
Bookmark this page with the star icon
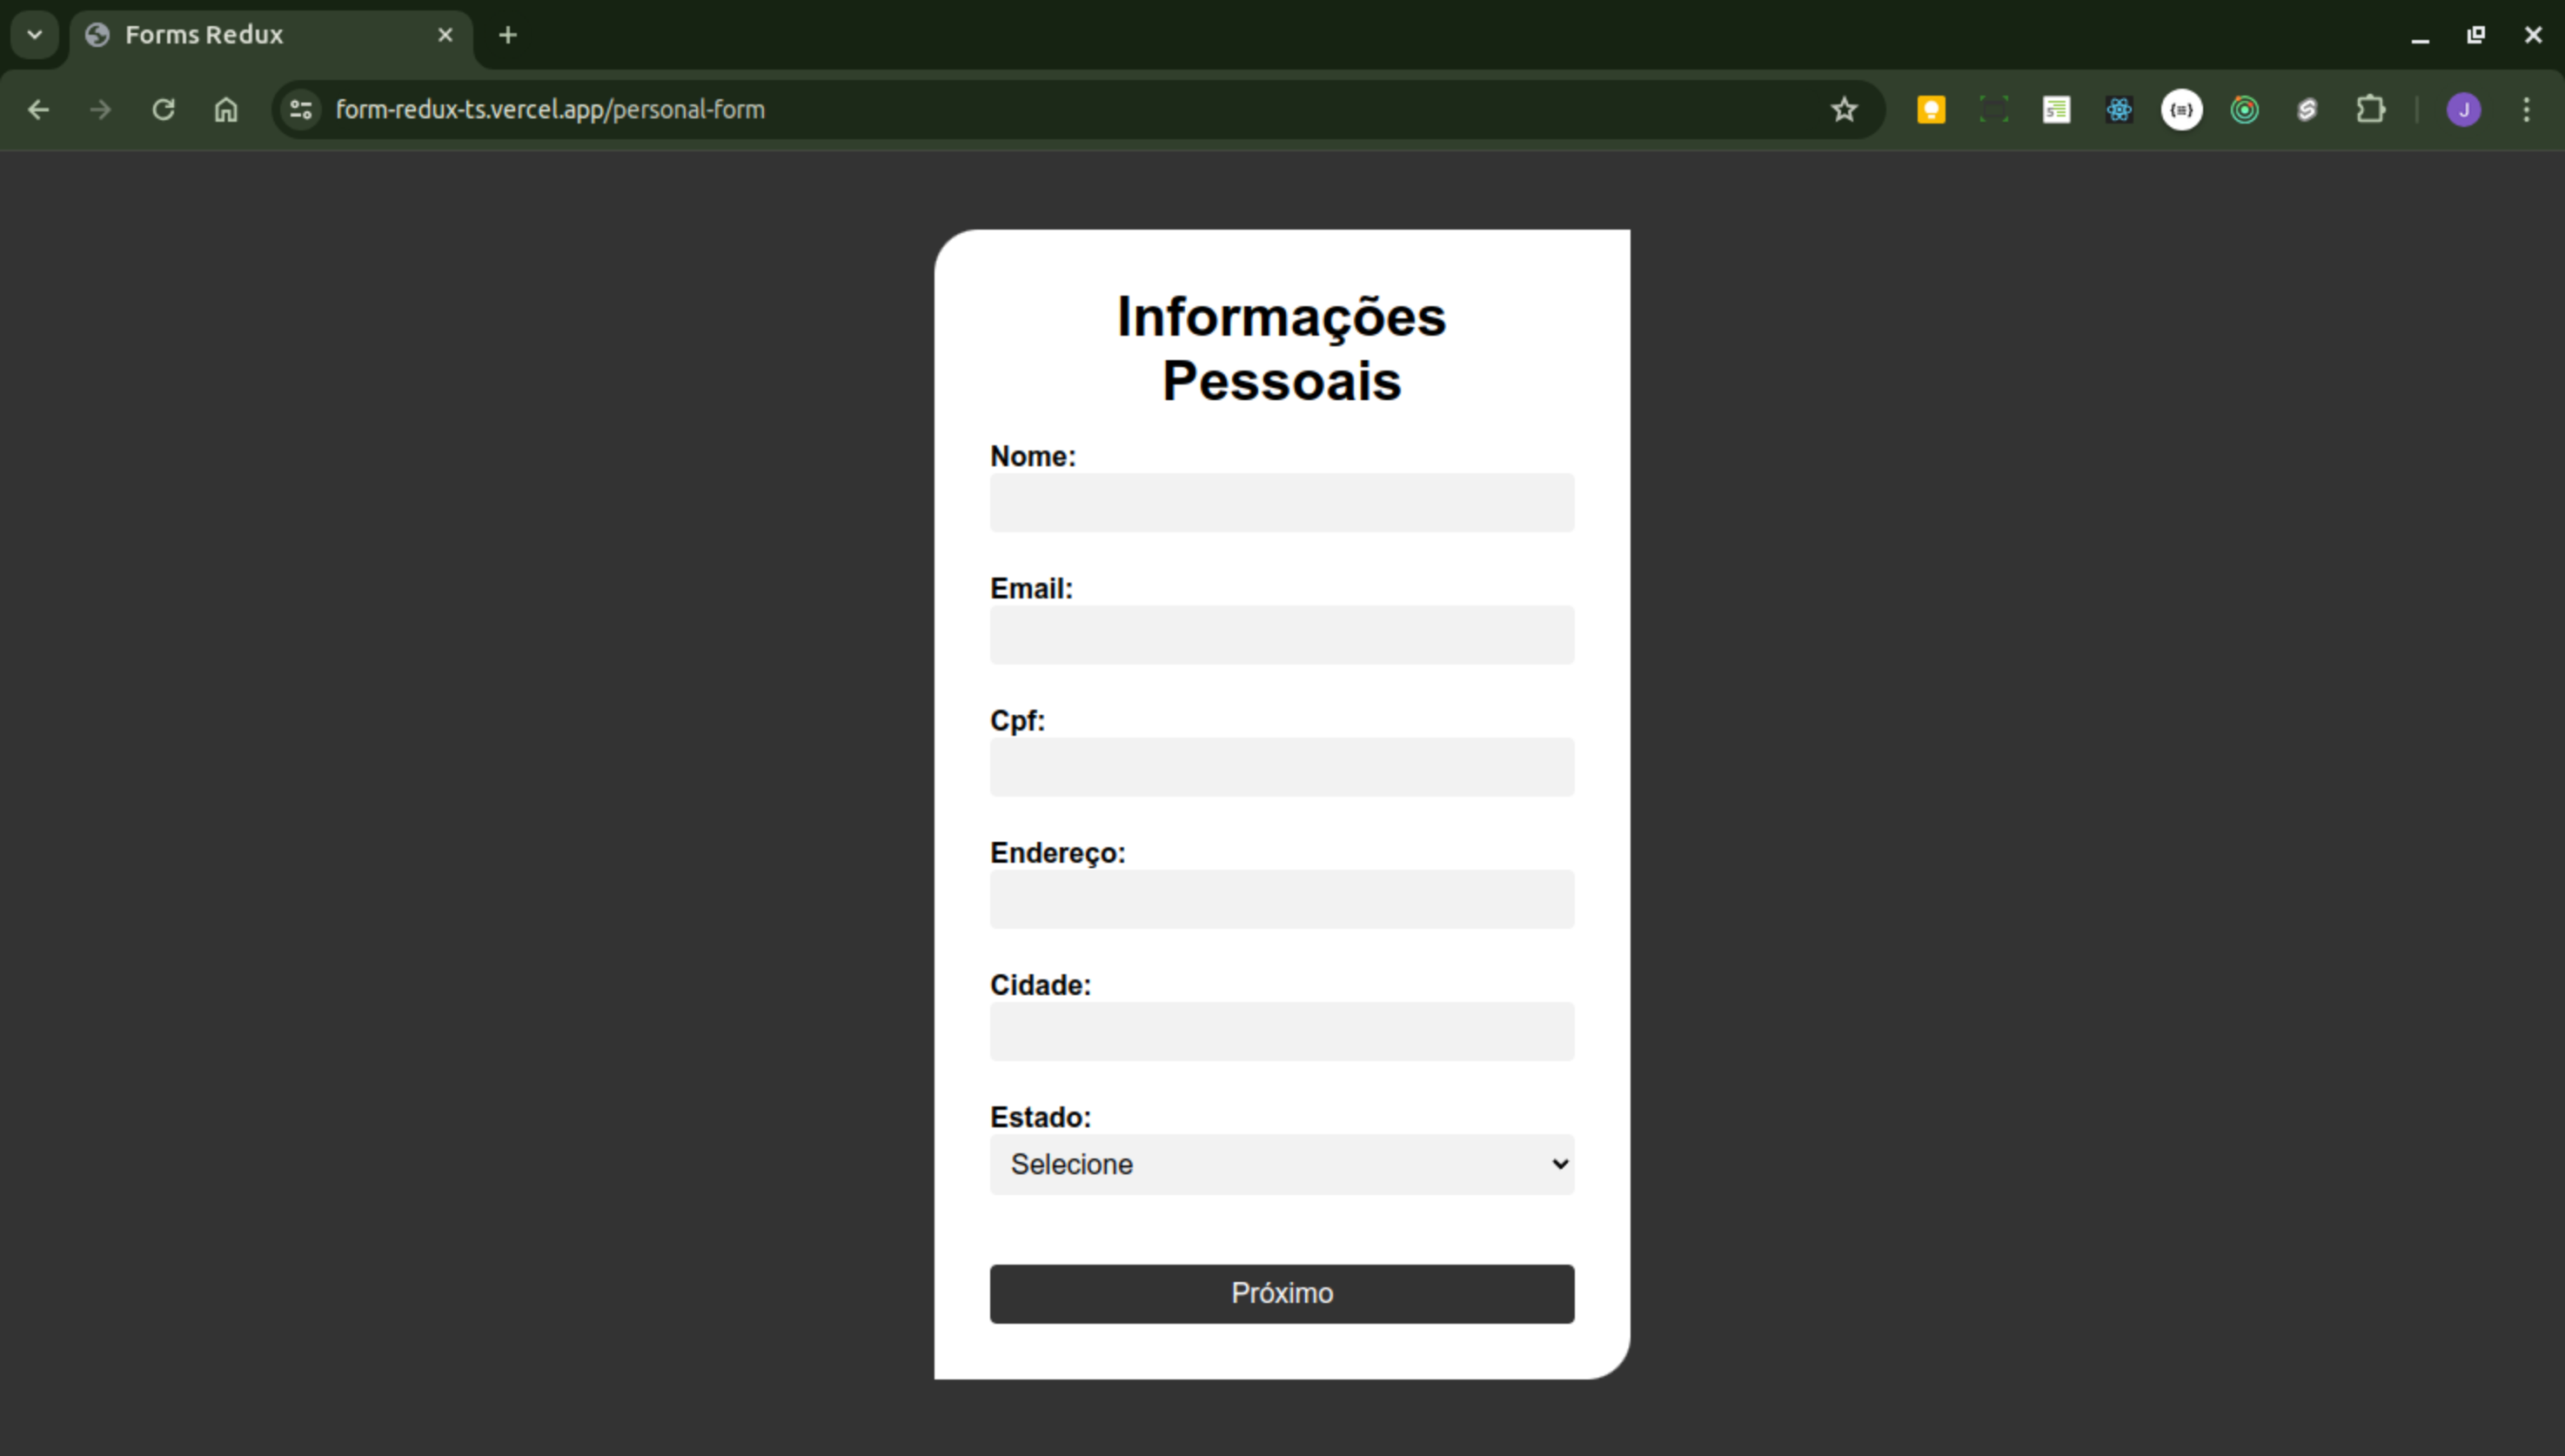[x=1844, y=109]
